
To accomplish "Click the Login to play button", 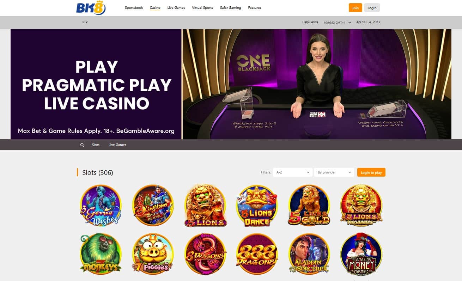I will coord(371,172).
